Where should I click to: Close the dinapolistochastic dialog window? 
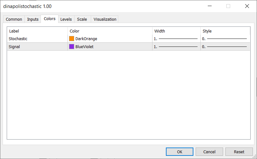point(247,6)
